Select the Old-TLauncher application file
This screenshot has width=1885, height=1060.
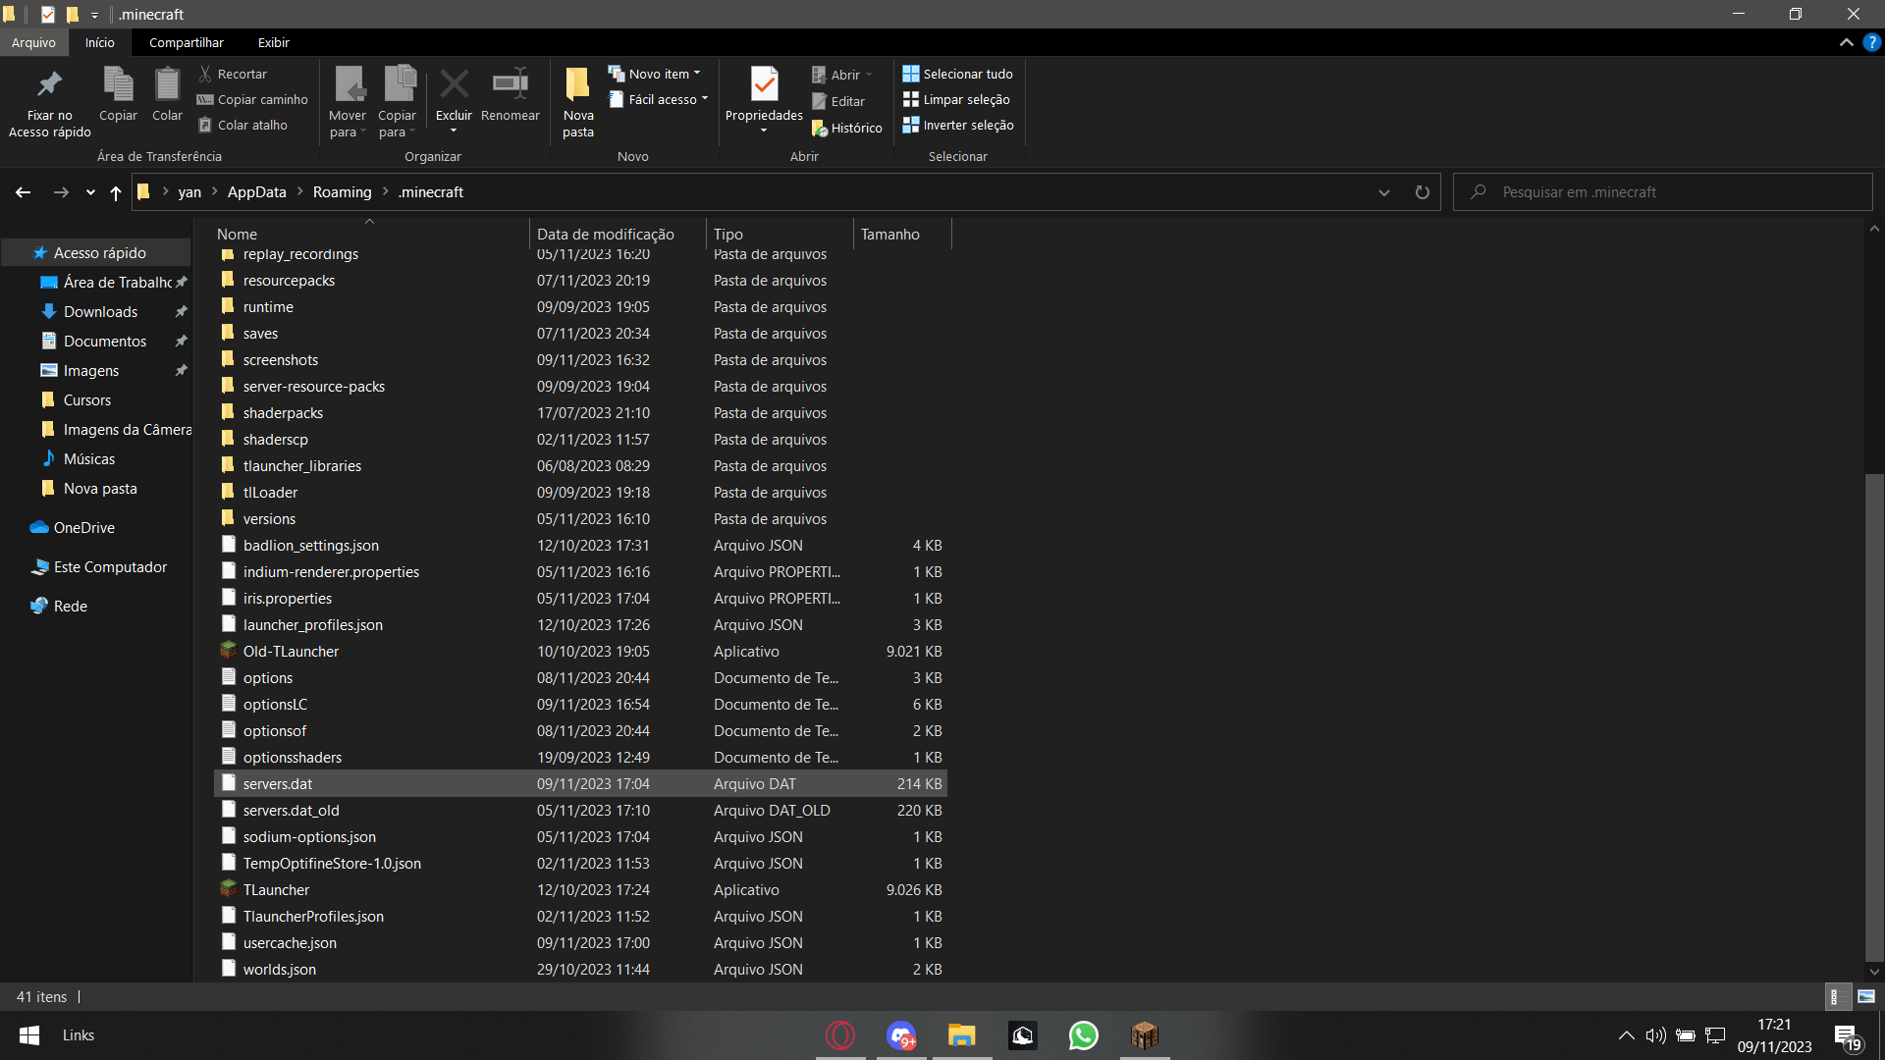pyautogui.click(x=580, y=652)
